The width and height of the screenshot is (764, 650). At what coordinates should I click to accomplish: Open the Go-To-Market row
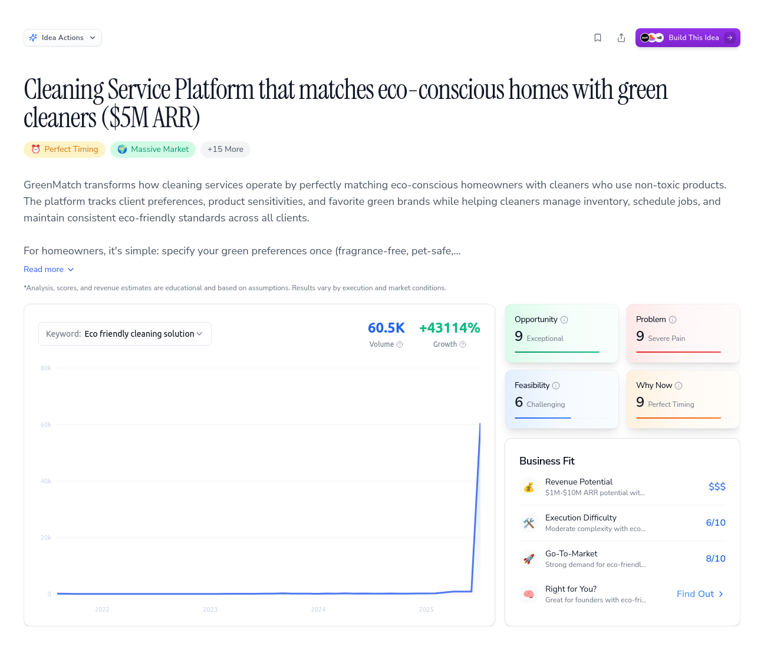(622, 559)
